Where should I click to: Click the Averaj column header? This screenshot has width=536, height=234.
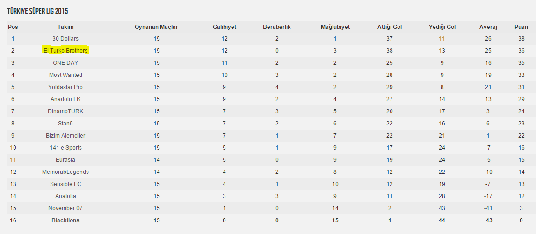[488, 27]
